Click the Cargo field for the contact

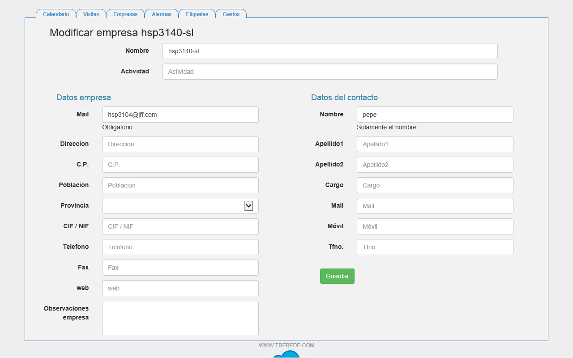[435, 185]
